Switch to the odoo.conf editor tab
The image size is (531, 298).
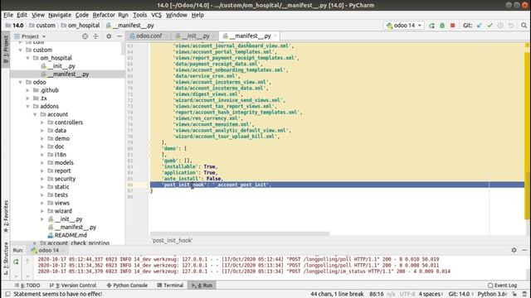(x=149, y=36)
